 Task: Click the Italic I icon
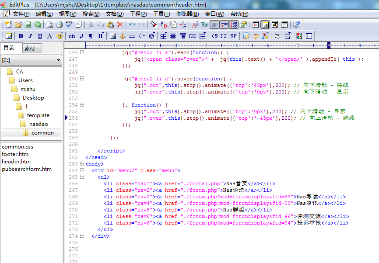click(x=31, y=36)
